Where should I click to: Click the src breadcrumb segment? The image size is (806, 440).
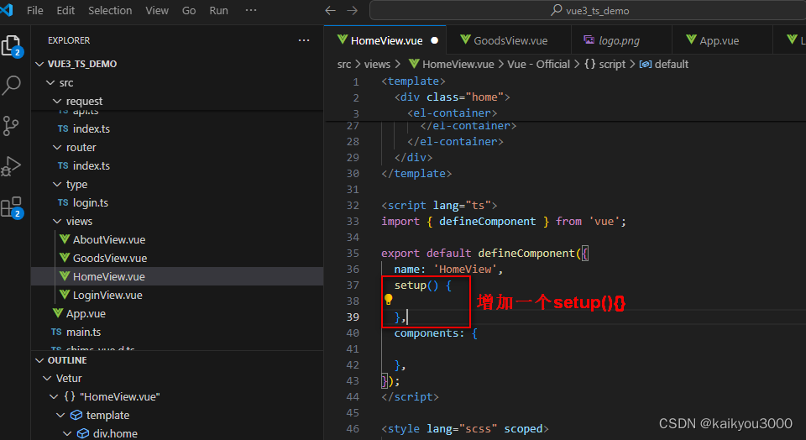[344, 65]
